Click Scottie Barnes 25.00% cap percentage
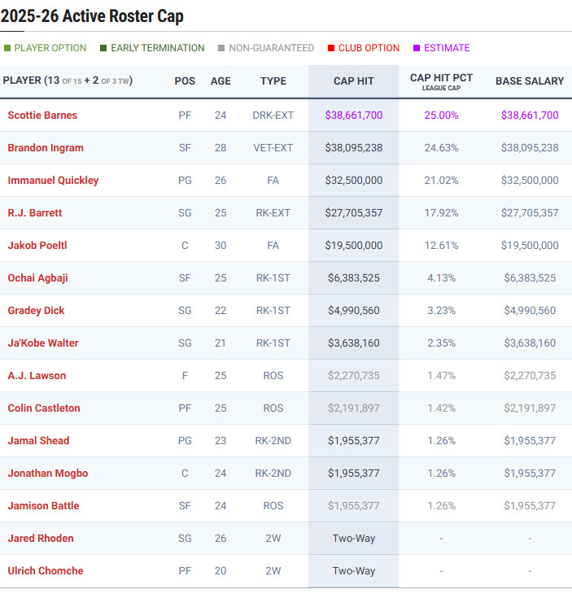The image size is (572, 598). point(441,116)
